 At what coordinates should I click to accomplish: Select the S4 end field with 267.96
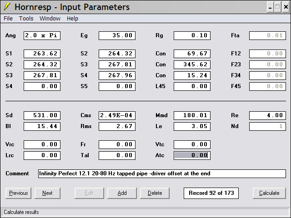click(x=117, y=75)
